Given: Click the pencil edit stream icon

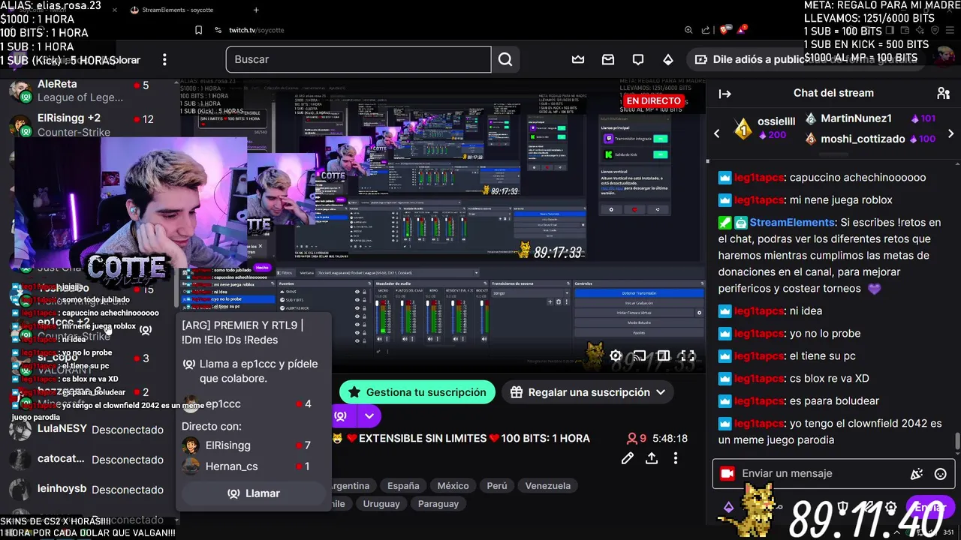Looking at the screenshot, I should (x=628, y=458).
